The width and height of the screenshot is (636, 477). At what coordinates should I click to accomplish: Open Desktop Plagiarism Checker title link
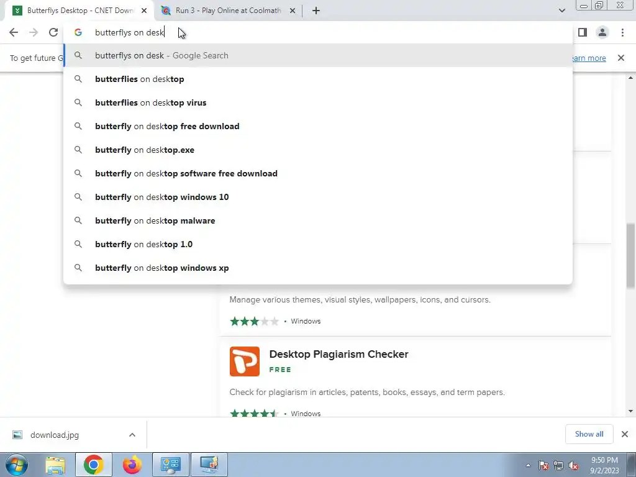coord(338,354)
